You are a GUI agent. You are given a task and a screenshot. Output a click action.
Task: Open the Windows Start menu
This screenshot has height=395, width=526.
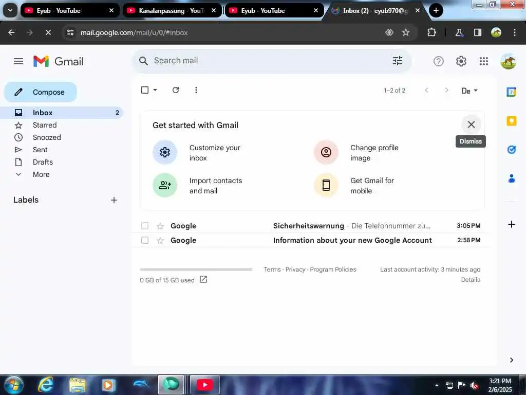pyautogui.click(x=14, y=385)
